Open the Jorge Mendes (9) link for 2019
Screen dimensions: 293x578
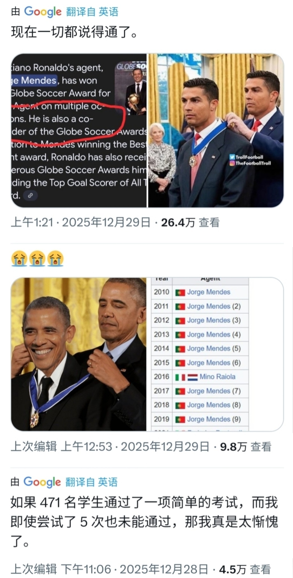point(214,419)
